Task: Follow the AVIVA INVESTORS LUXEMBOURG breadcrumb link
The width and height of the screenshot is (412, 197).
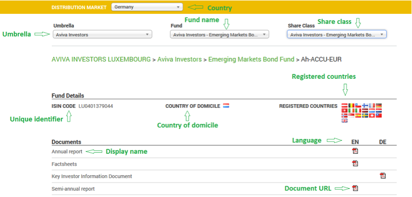Action: (x=101, y=60)
